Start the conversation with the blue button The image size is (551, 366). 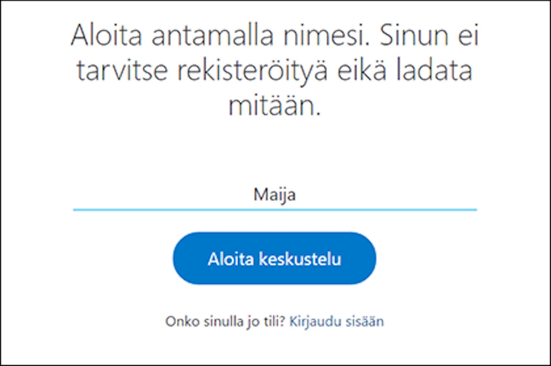click(274, 258)
